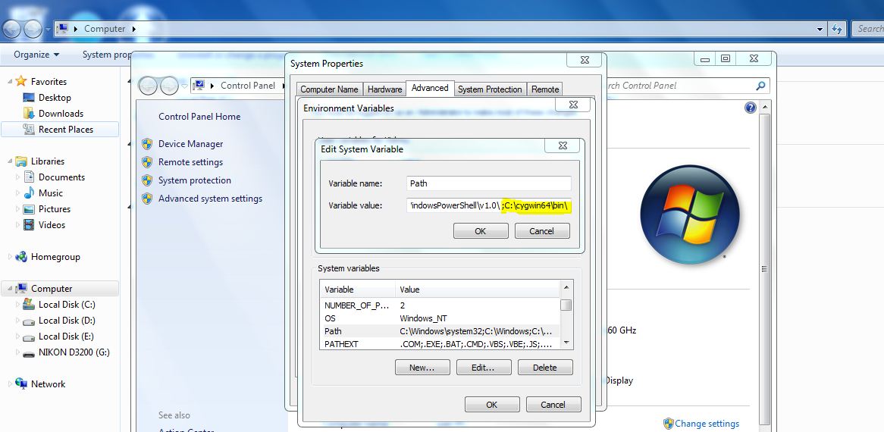Click System protection shield icon

147,180
